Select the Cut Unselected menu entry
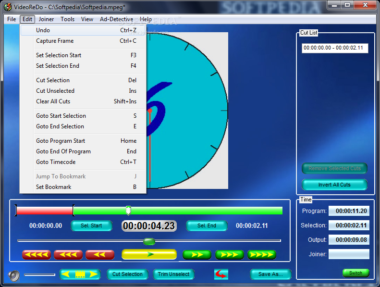This screenshot has height=287, width=380. coord(83,91)
